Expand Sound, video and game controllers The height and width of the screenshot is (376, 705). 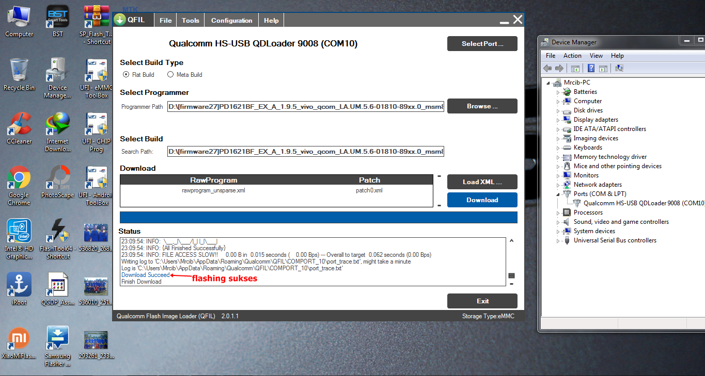pos(558,222)
